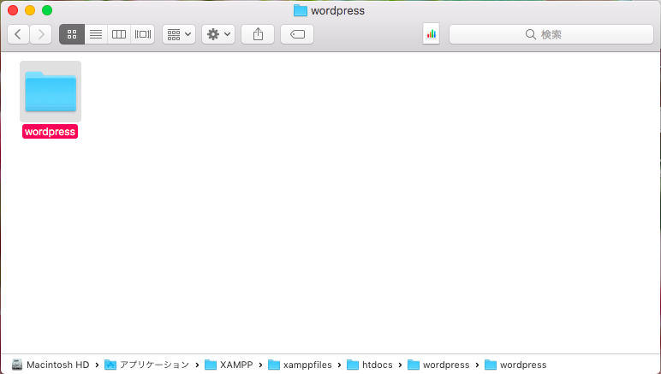Go back to the previous folder
This screenshot has width=661, height=374.
tap(18, 34)
